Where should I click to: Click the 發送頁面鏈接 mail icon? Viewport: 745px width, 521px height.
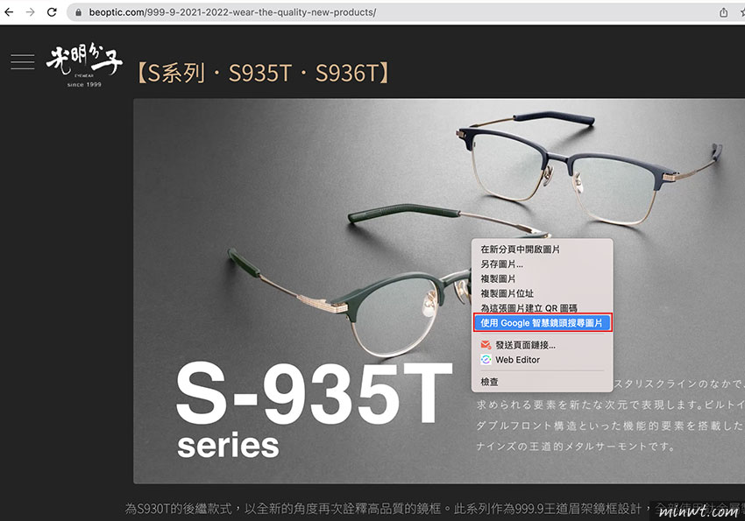coord(486,345)
